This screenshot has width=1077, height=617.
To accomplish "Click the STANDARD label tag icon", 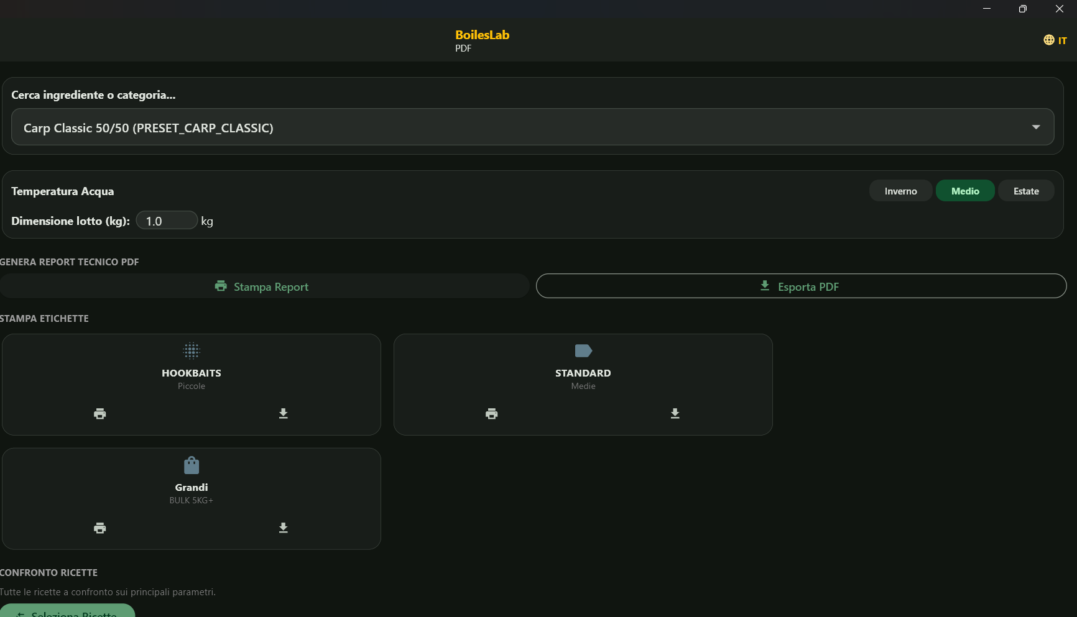I will pyautogui.click(x=583, y=351).
